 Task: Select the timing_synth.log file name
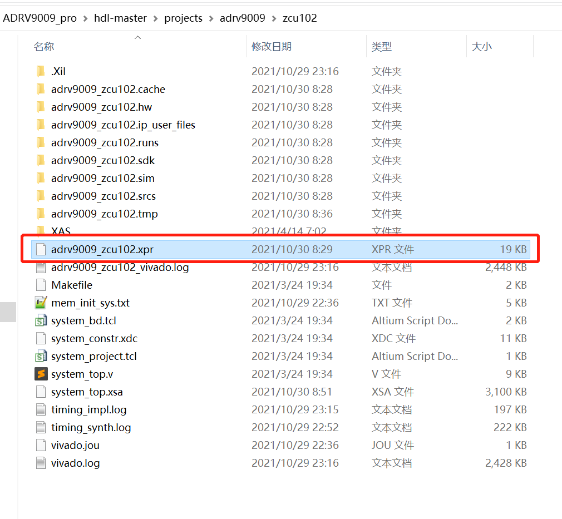point(91,428)
